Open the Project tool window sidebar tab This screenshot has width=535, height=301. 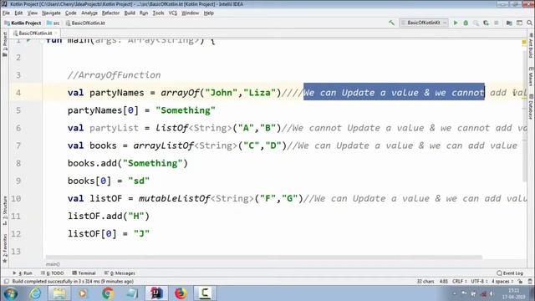point(5,44)
